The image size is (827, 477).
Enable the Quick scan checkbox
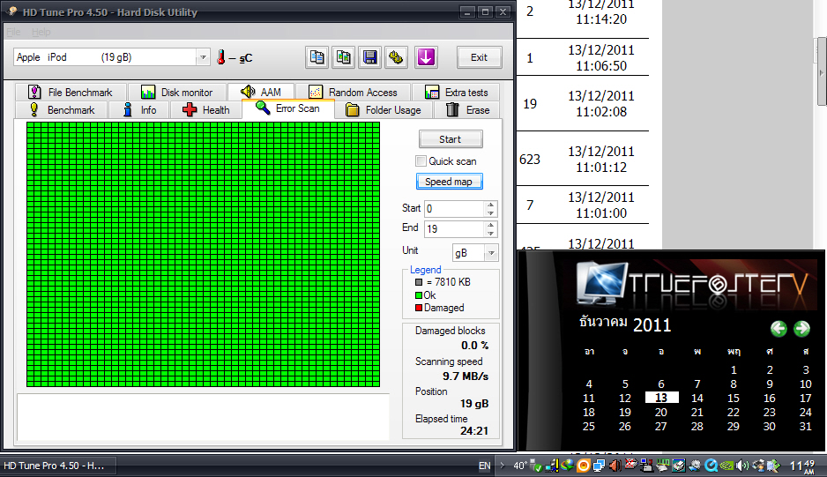tap(421, 161)
